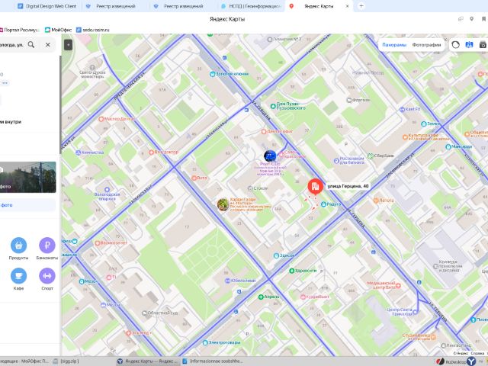
Task: Click the Электротовары marker
Action: pos(205,342)
